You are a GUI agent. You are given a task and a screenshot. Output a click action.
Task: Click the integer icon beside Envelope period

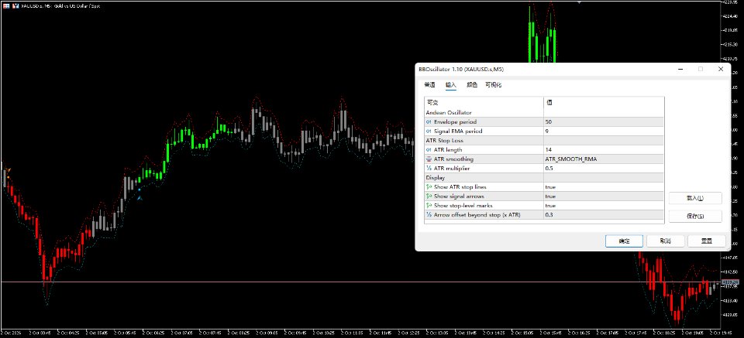[x=429, y=122]
